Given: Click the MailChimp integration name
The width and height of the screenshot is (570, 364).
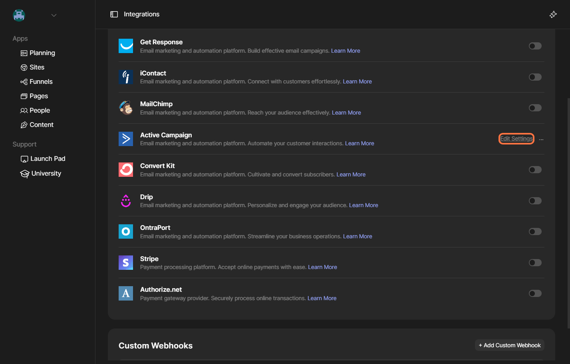Looking at the screenshot, I should tap(156, 104).
